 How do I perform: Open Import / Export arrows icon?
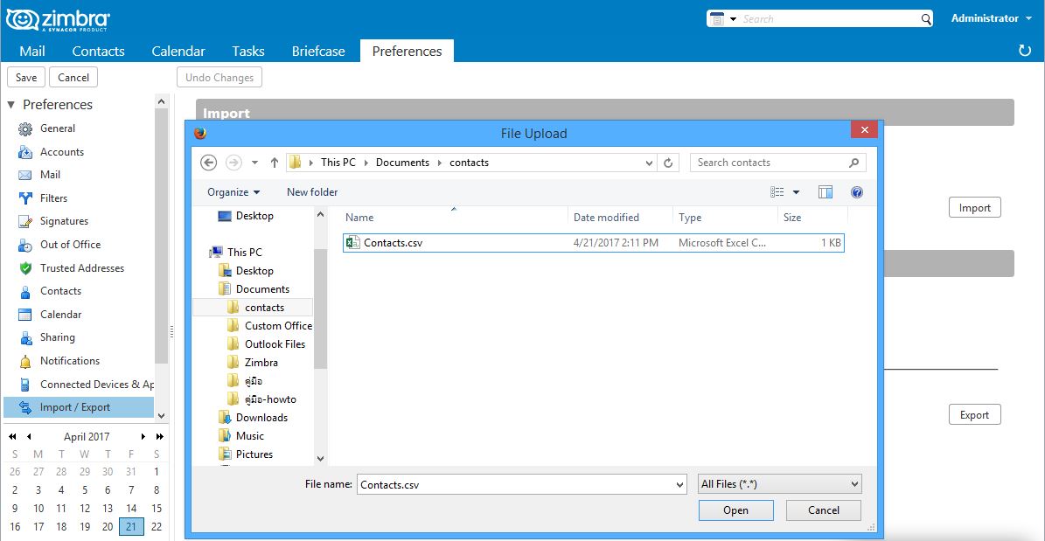click(x=25, y=408)
